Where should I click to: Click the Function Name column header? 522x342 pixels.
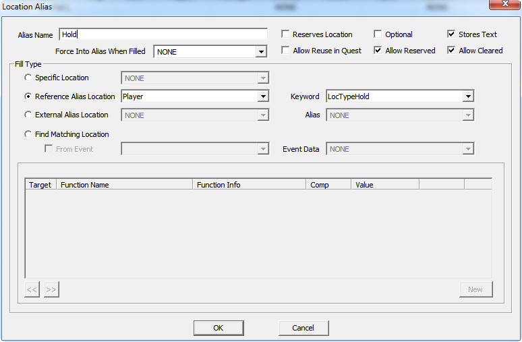[x=125, y=185]
